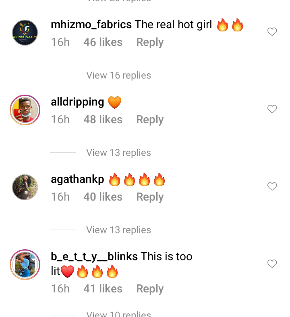Open agathankp's profile avatar
This screenshot has height=317, width=290.
click(25, 187)
